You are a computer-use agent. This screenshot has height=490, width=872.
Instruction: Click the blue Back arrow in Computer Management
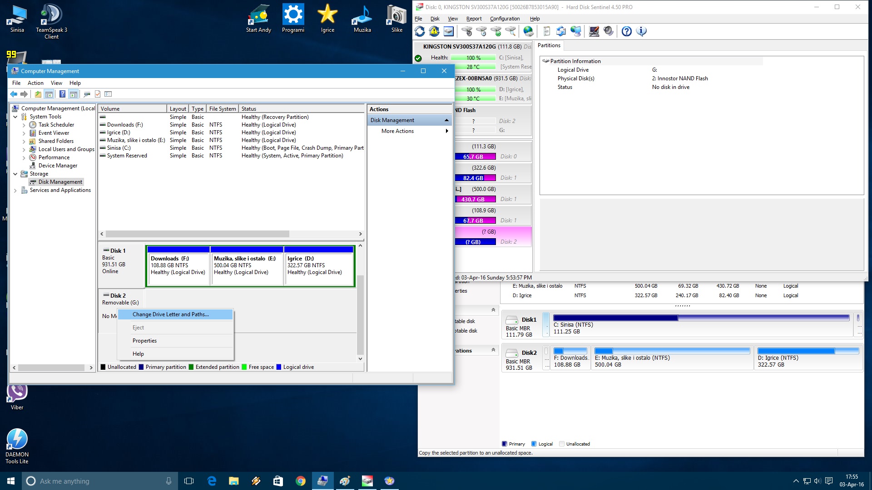(14, 94)
